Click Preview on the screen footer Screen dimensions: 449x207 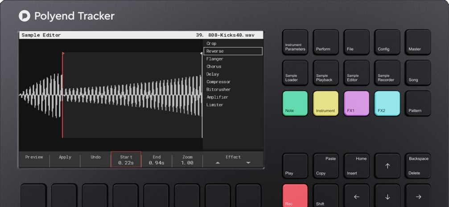[34, 157]
